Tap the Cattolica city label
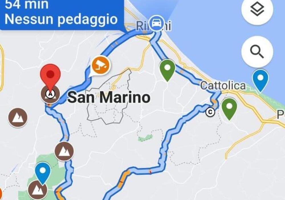 tap(223, 86)
